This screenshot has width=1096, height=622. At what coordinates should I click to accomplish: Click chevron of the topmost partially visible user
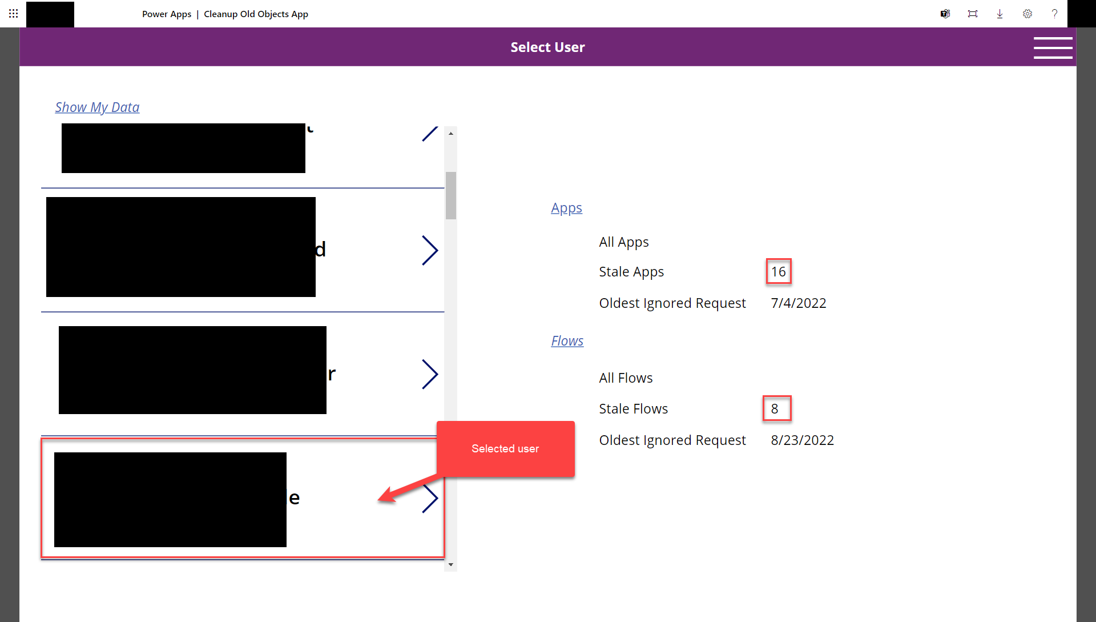tap(430, 134)
